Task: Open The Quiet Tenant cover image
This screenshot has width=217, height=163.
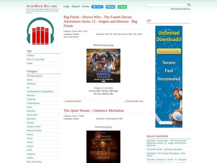Action: pos(103,146)
